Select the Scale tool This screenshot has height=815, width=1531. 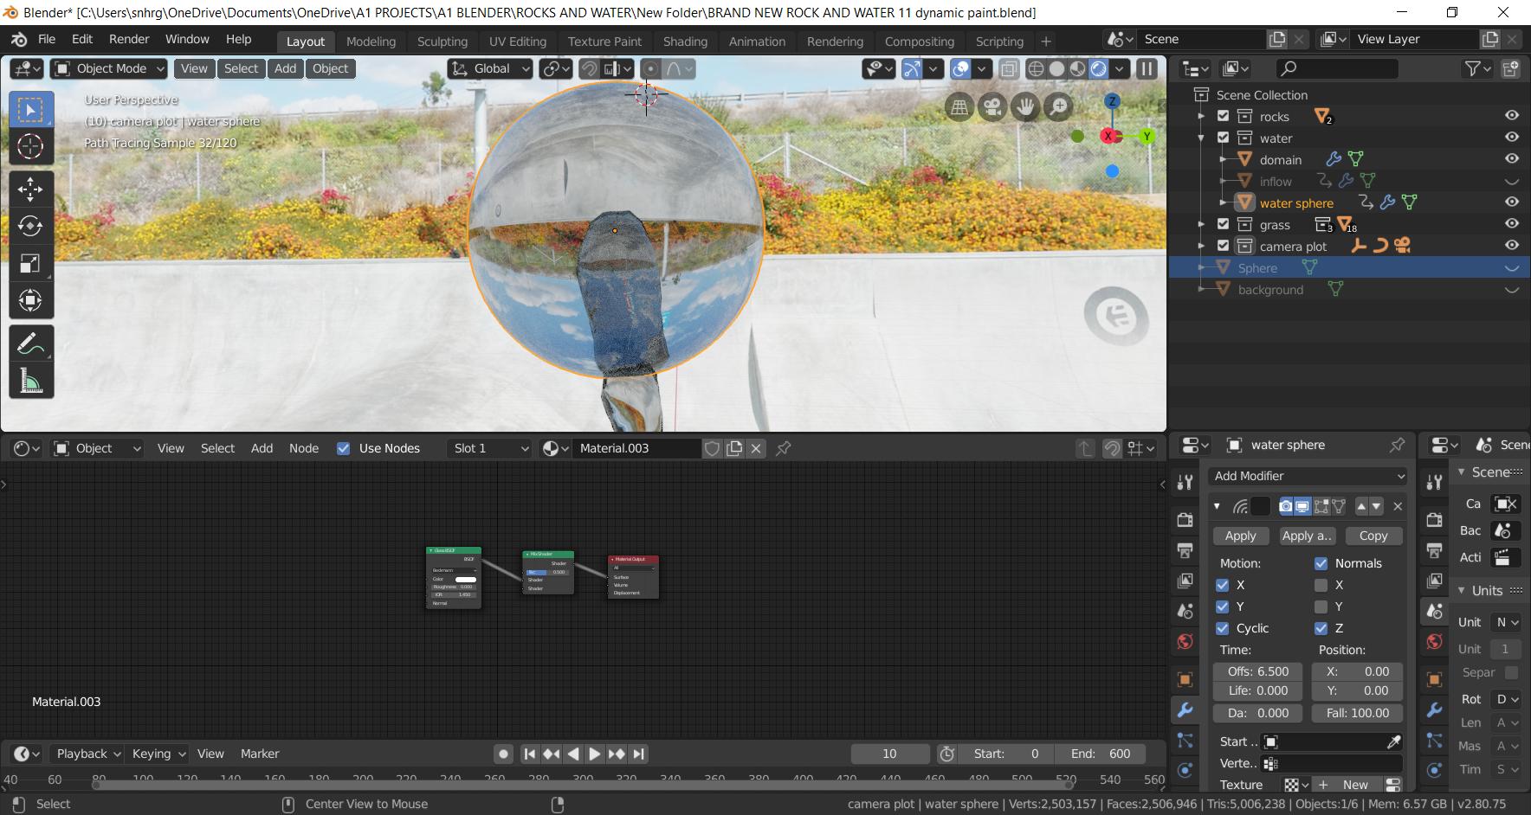(x=30, y=263)
